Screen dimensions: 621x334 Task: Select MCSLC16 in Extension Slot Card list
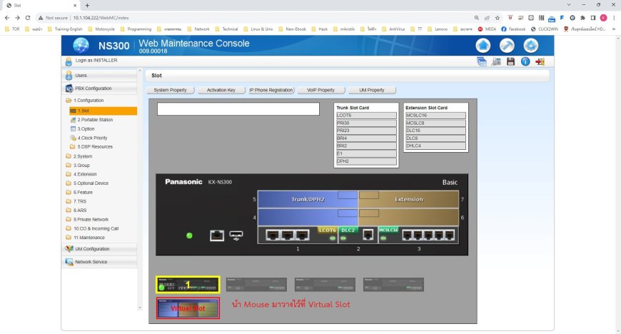[435, 116]
